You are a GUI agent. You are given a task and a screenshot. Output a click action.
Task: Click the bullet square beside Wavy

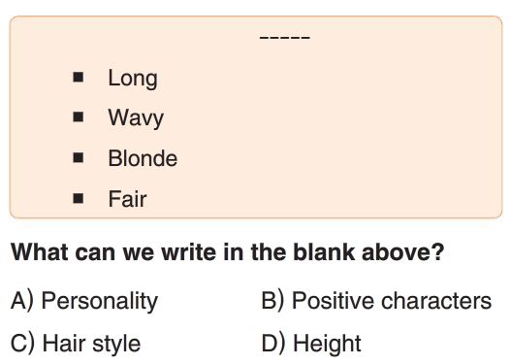coord(79,116)
